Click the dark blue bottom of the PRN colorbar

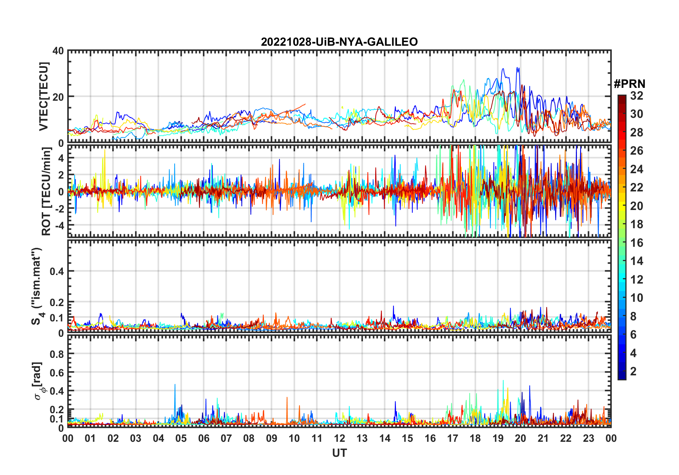[x=622, y=376]
